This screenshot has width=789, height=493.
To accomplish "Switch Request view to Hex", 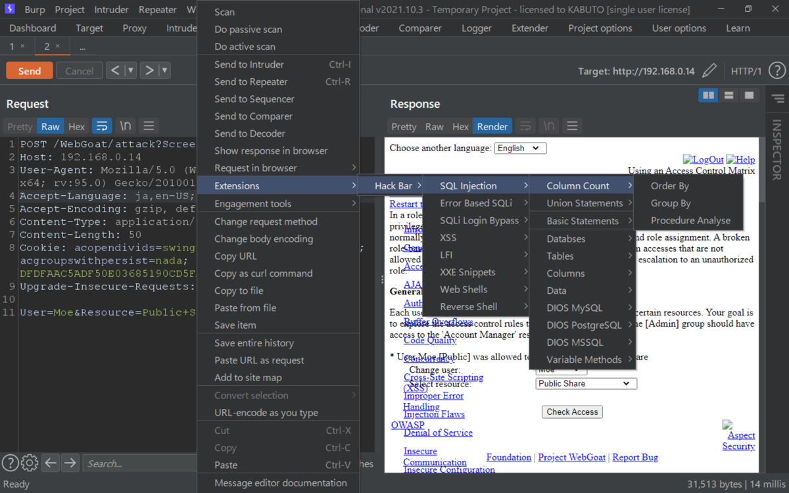I will click(x=77, y=126).
